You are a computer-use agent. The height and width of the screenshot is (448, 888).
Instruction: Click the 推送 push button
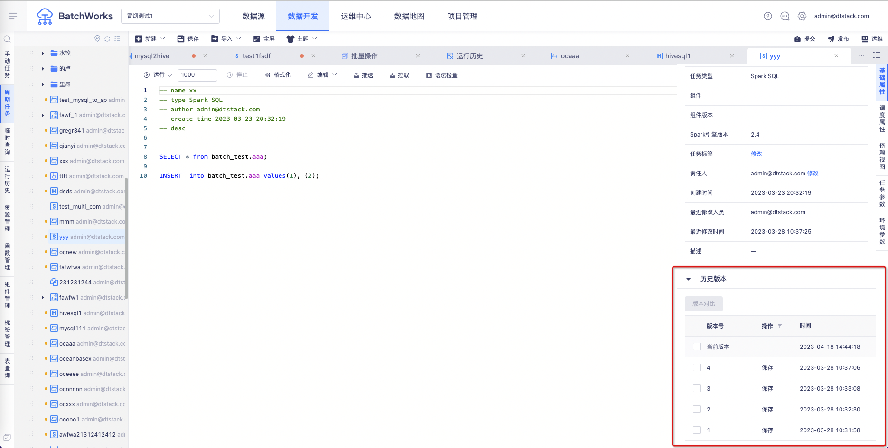pos(363,75)
